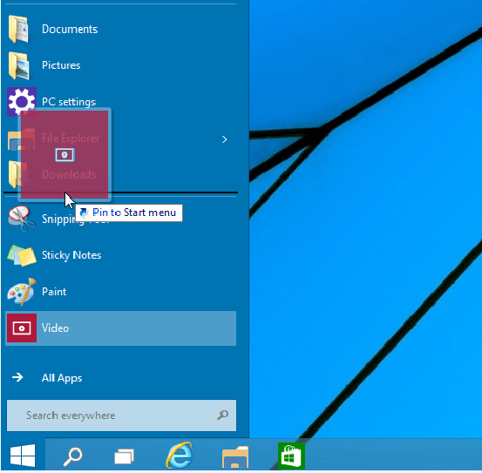Click the magnifier inside the search box
The image size is (482, 473).
(222, 416)
